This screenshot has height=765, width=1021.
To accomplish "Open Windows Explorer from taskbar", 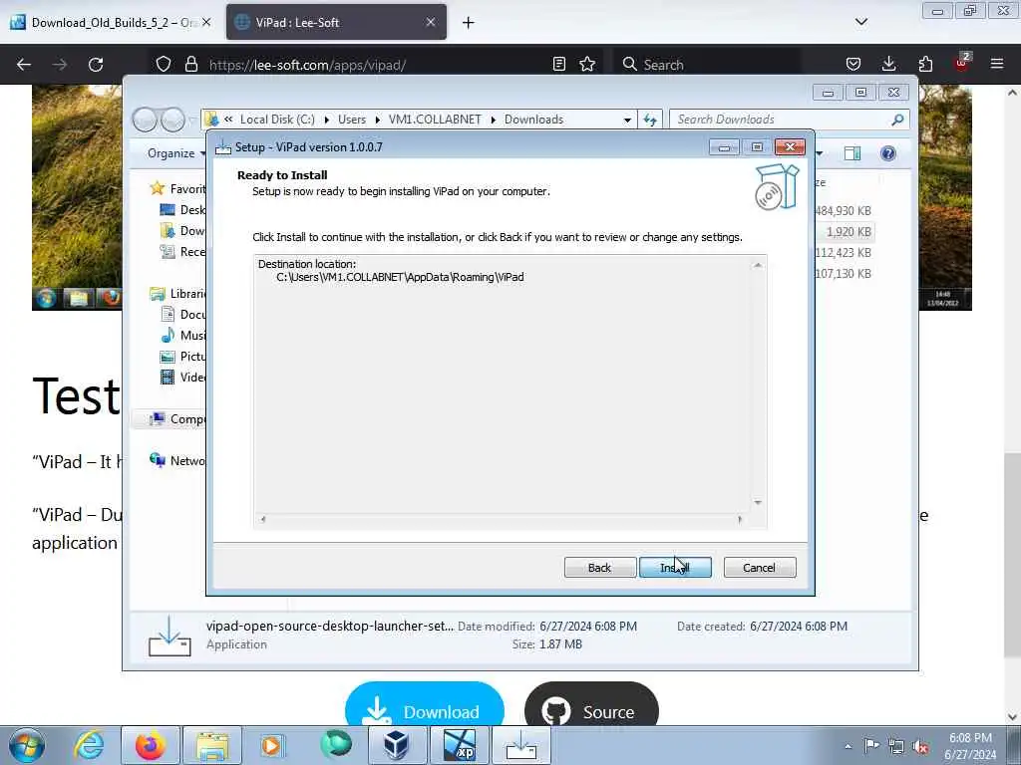I will point(212,745).
